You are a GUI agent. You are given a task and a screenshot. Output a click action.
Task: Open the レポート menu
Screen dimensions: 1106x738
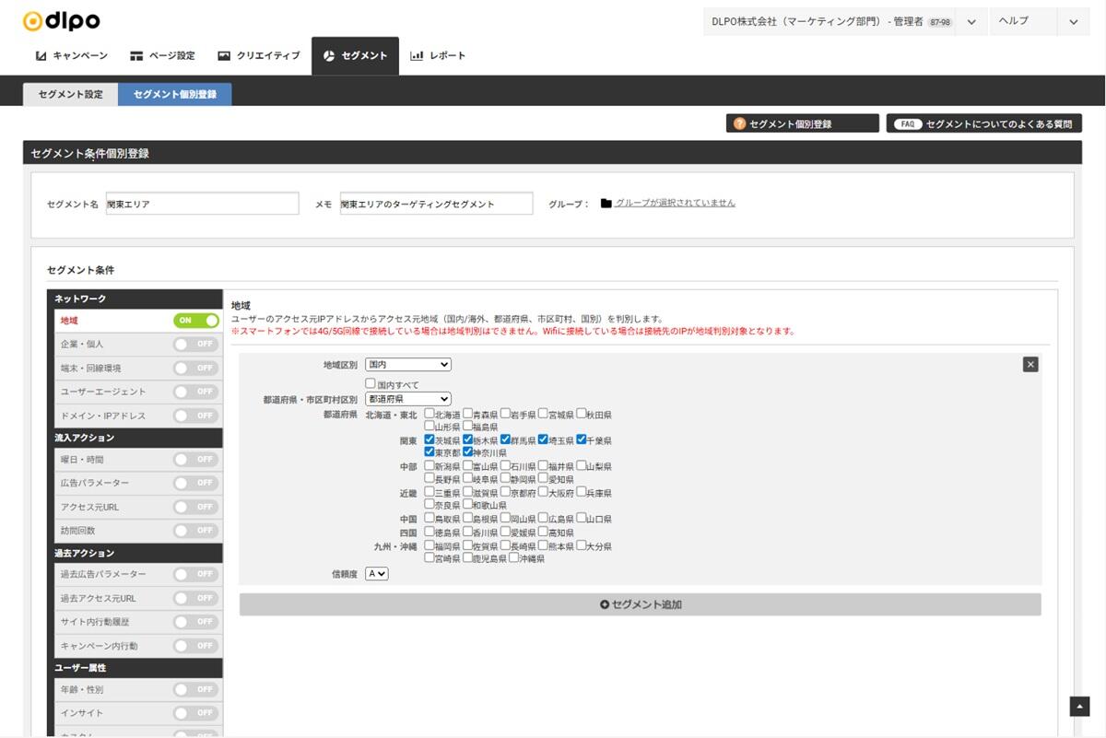tap(438, 55)
